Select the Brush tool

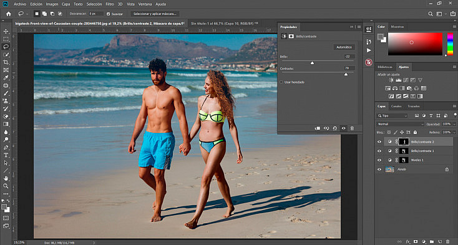[x=6, y=94]
